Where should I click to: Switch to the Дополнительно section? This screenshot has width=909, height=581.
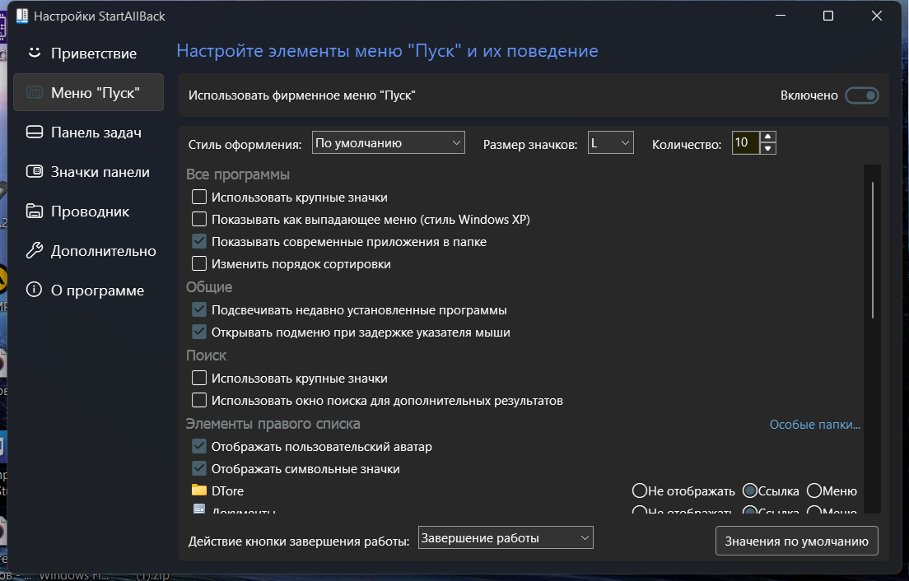103,251
